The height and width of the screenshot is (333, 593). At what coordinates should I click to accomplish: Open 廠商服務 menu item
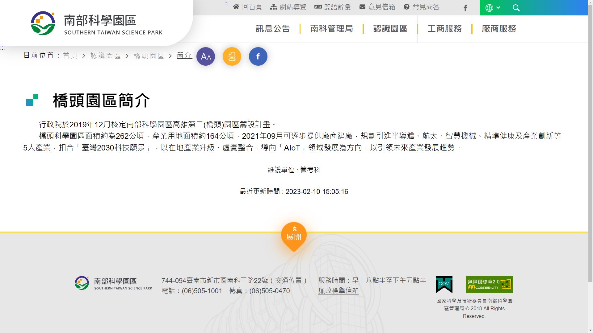click(499, 29)
